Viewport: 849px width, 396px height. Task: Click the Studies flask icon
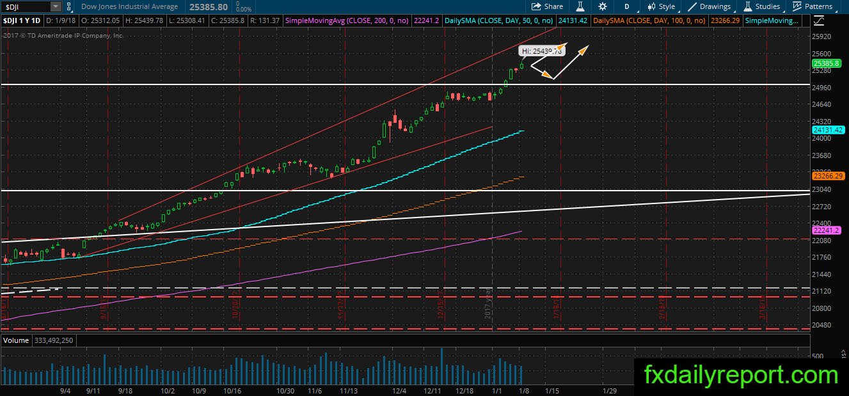pos(748,6)
